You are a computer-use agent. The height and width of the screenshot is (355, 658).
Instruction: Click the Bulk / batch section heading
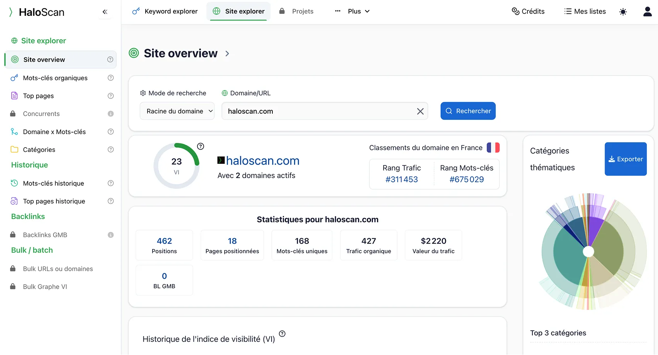(x=32, y=250)
